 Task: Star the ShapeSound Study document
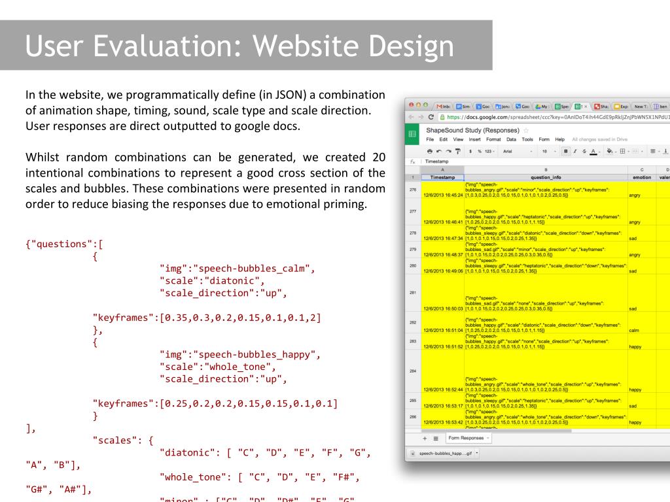[x=526, y=130]
